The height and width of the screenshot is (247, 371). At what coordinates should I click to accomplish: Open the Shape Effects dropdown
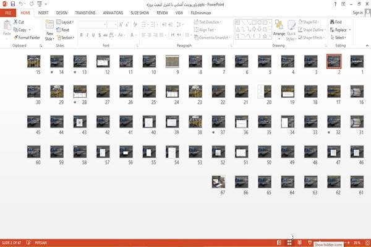312,38
